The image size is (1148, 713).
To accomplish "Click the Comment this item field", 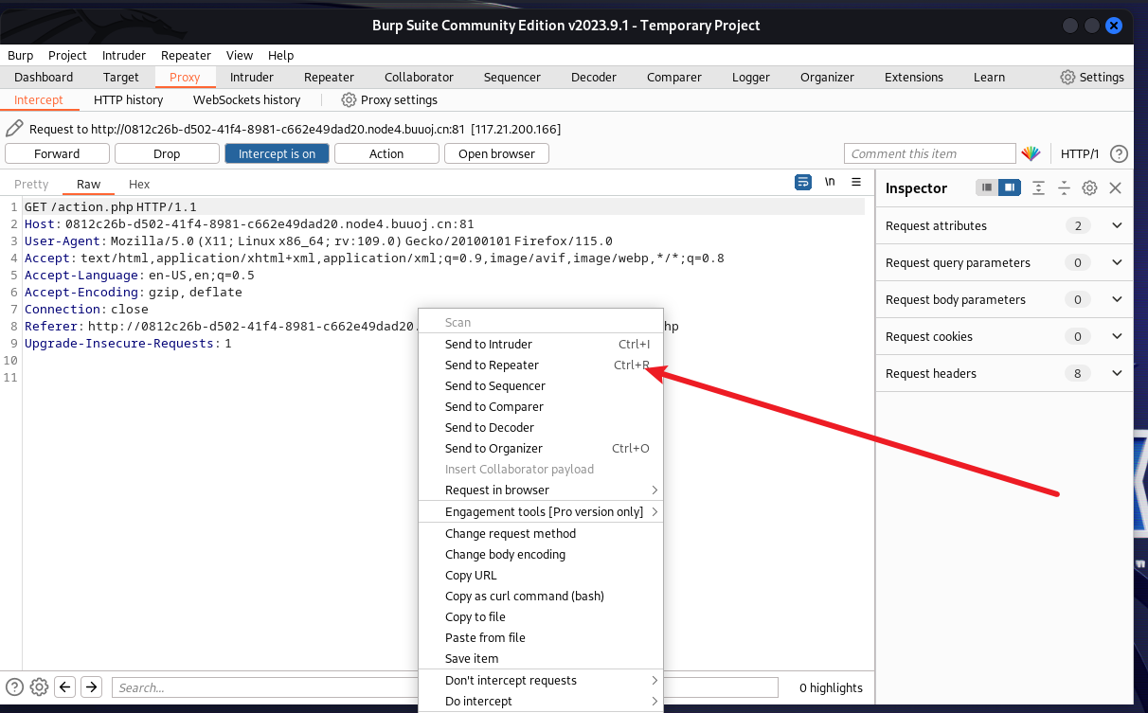I will point(929,153).
